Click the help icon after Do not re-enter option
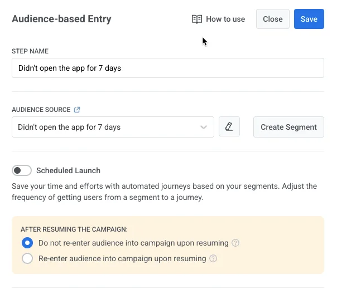 [235, 243]
